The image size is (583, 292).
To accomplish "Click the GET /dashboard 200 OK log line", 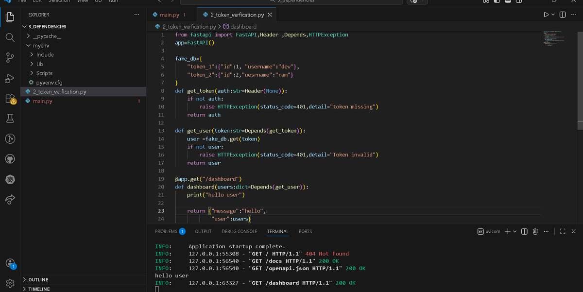I will point(256,283).
